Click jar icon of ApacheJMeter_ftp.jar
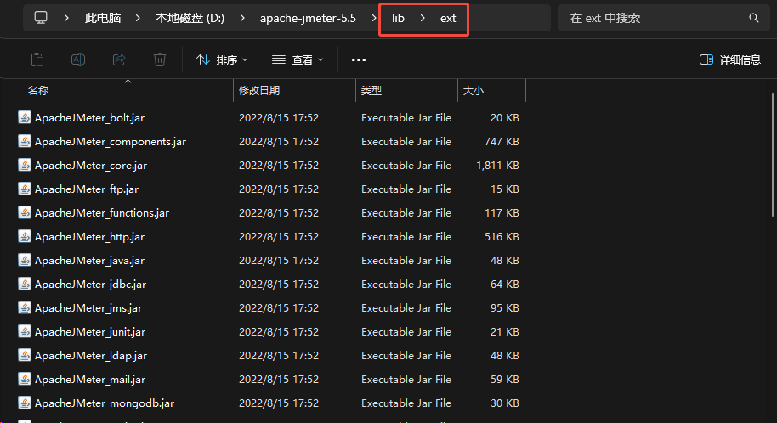The image size is (777, 423). click(25, 189)
